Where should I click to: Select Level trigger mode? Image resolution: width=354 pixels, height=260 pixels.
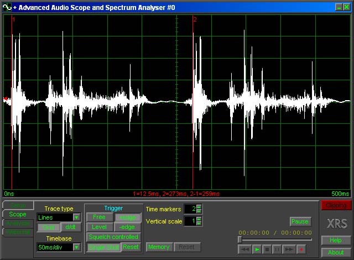(x=100, y=227)
